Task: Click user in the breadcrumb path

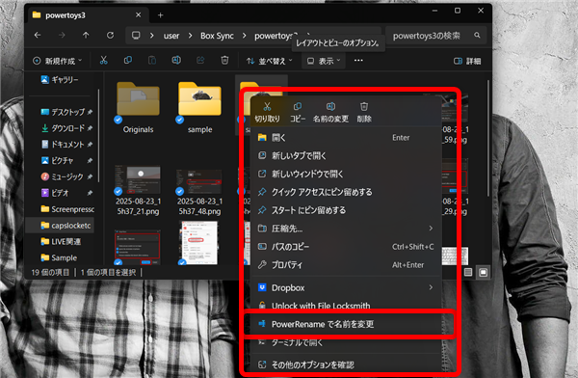Action: [x=171, y=36]
